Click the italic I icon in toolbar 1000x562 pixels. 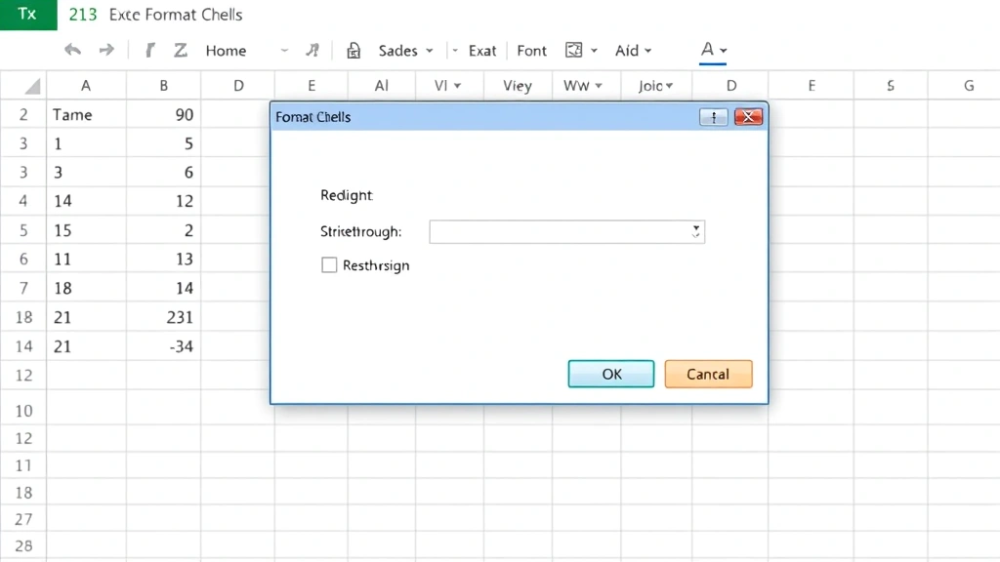pos(149,50)
